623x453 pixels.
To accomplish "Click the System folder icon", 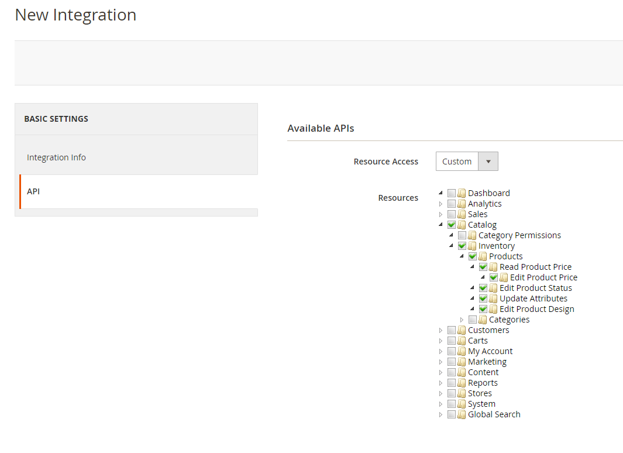I will [462, 403].
